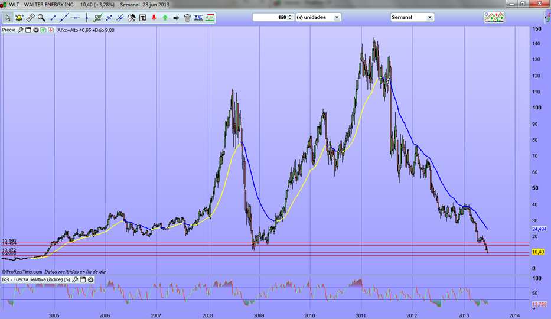Image resolution: width=551 pixels, height=319 pixels.
Task: Open the '(x) unidades' dropdown
Action: (x=337, y=17)
